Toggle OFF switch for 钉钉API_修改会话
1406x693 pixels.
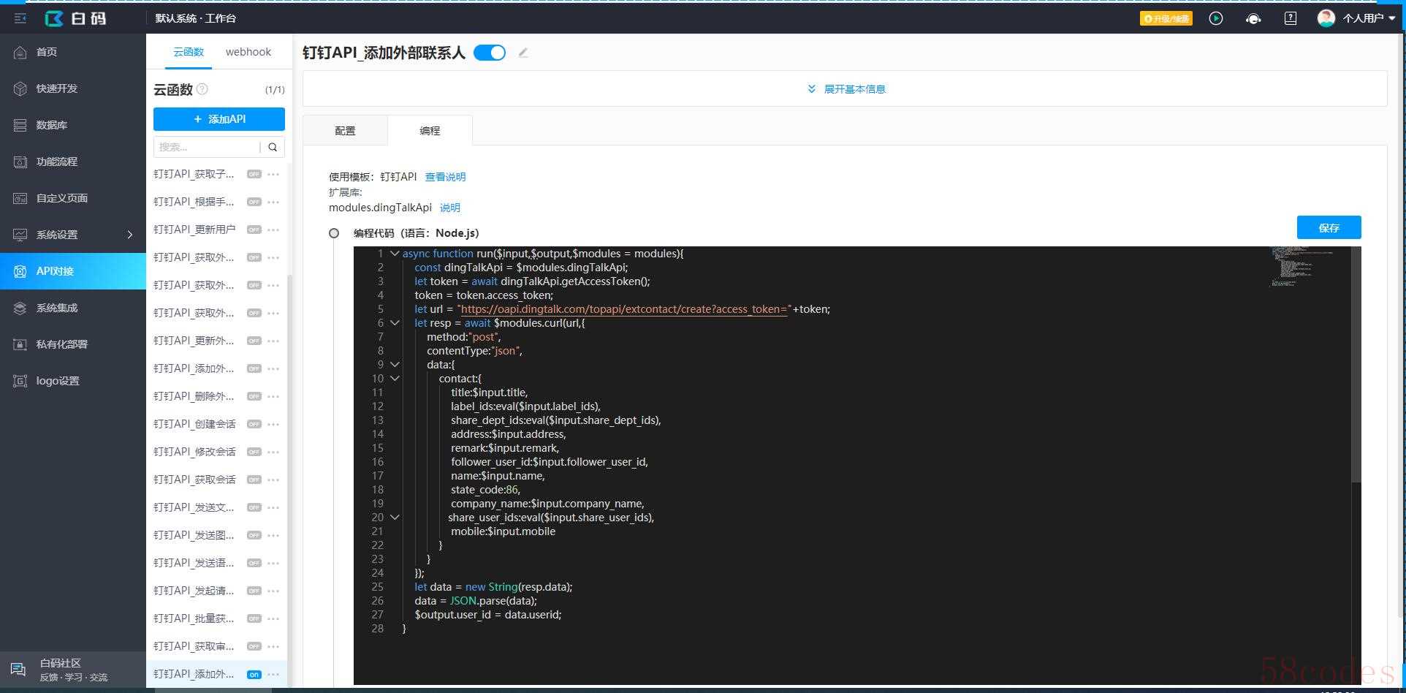point(254,452)
